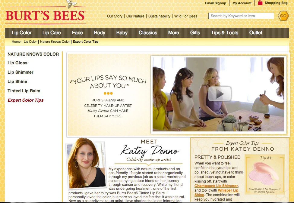This screenshot has height=203, width=294.
Task: Click the bee icon above the logo
Action: point(71,4)
